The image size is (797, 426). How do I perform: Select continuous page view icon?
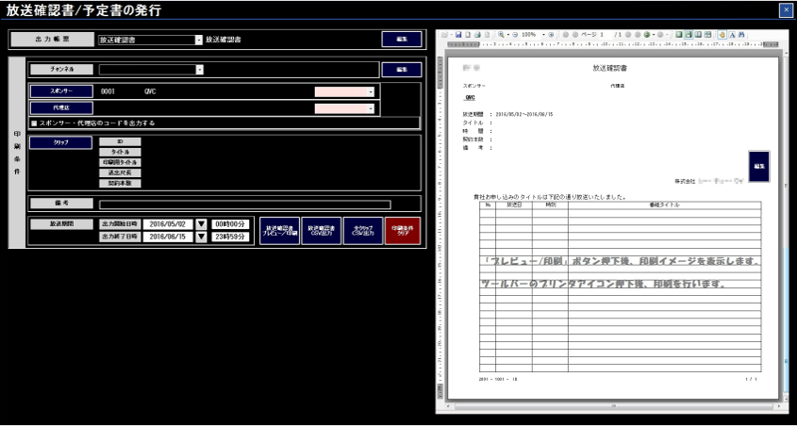(x=689, y=35)
